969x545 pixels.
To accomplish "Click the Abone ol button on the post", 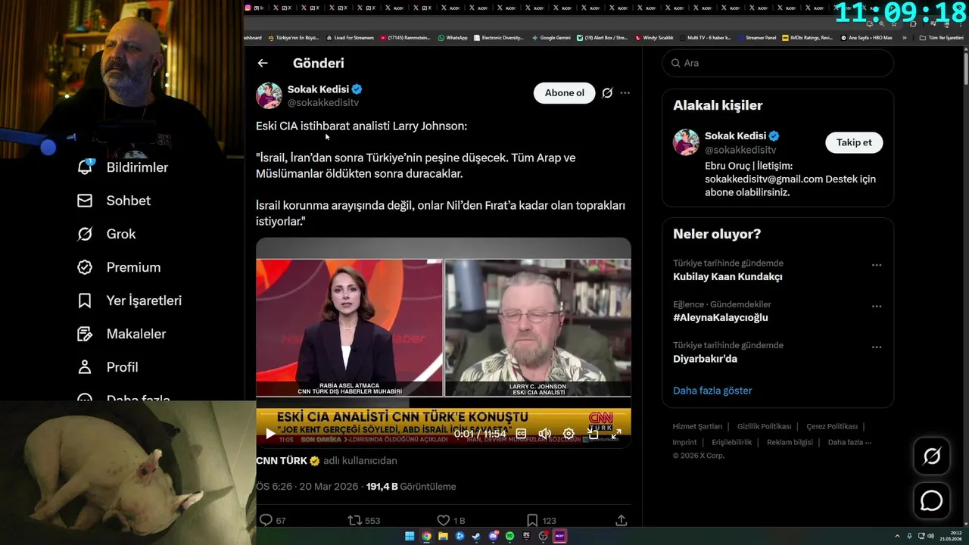I will click(565, 93).
